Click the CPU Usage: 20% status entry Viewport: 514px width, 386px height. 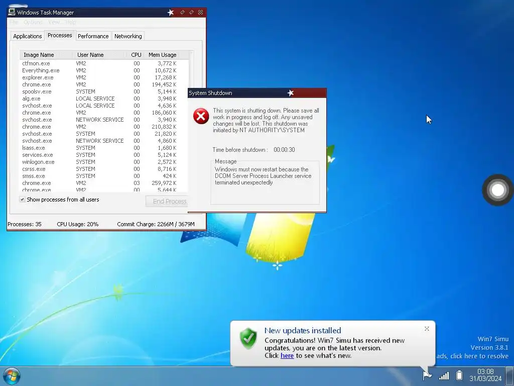[x=78, y=224]
